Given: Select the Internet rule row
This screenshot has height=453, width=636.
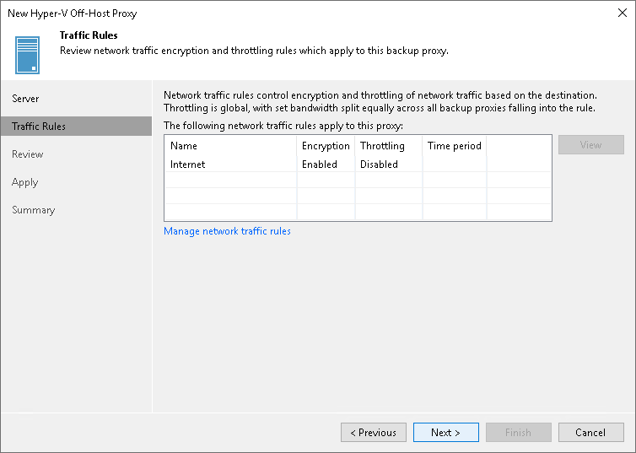Looking at the screenshot, I should point(358,164).
